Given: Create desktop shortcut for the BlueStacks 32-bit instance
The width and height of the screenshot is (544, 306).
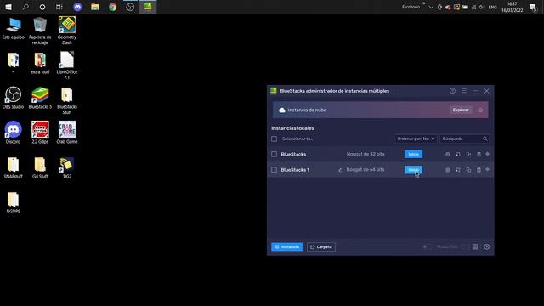Looking at the screenshot, I should click(458, 155).
